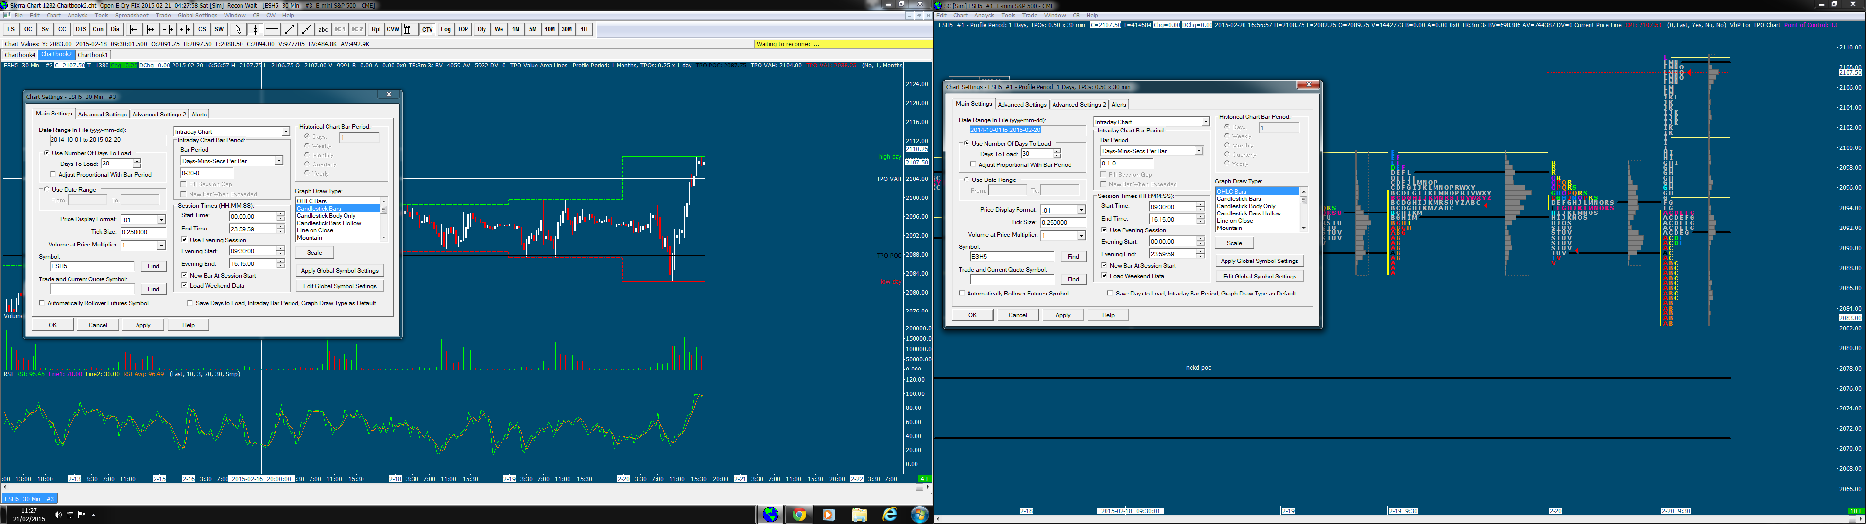Screen dimensions: 1866x524
Task: Uncheck Load Weekend Data in right dialog
Action: tap(1104, 276)
